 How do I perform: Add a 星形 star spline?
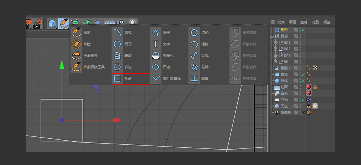pos(161,33)
